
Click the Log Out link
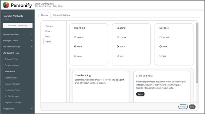(x=6, y=19)
